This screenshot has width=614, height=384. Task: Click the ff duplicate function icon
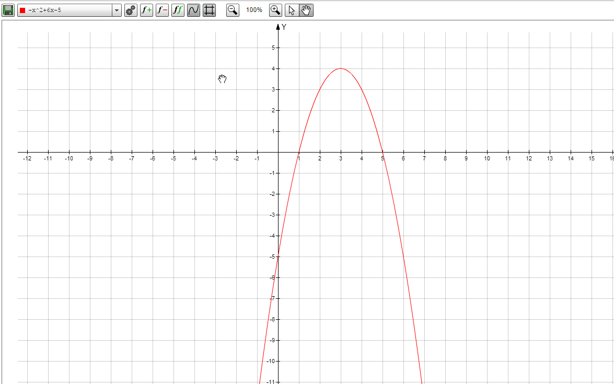point(178,10)
